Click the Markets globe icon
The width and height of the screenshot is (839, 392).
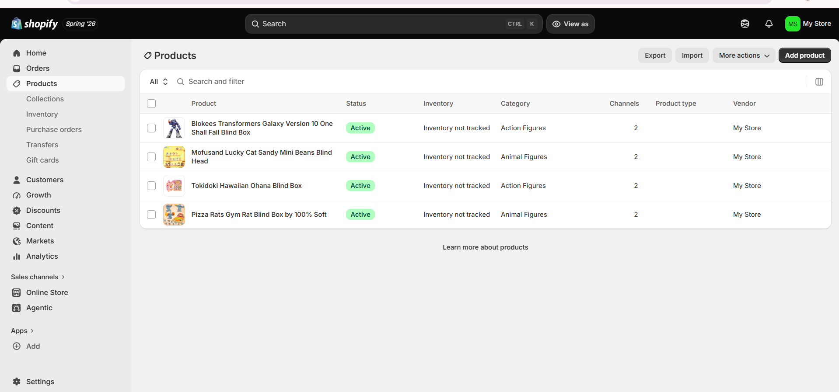(17, 241)
